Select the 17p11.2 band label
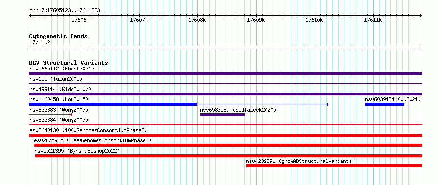436x185 pixels. click(x=40, y=43)
